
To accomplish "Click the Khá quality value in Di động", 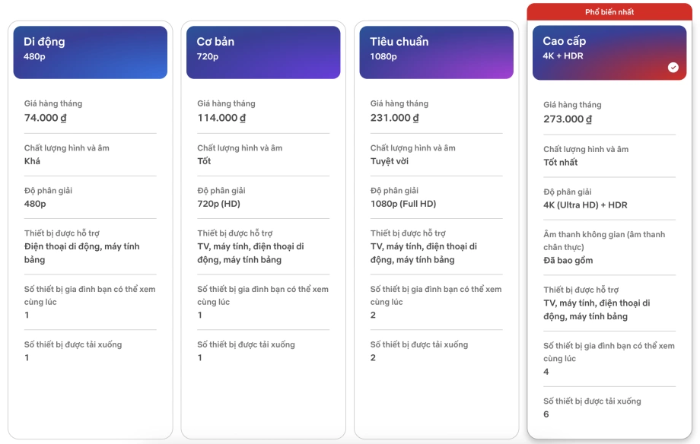I will coord(33,161).
